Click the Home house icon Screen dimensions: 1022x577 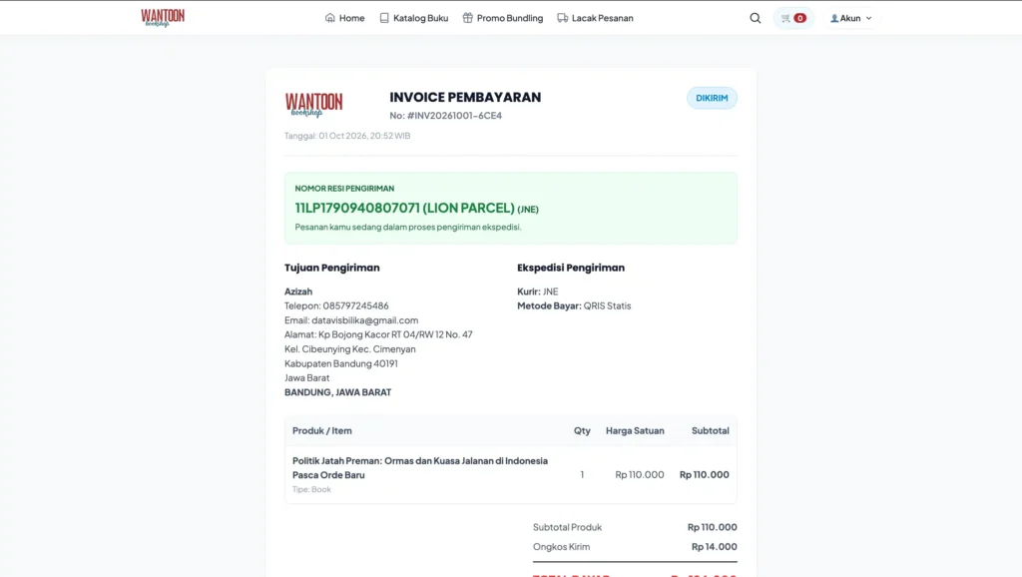point(329,18)
